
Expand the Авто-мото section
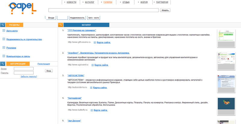(4, 30)
